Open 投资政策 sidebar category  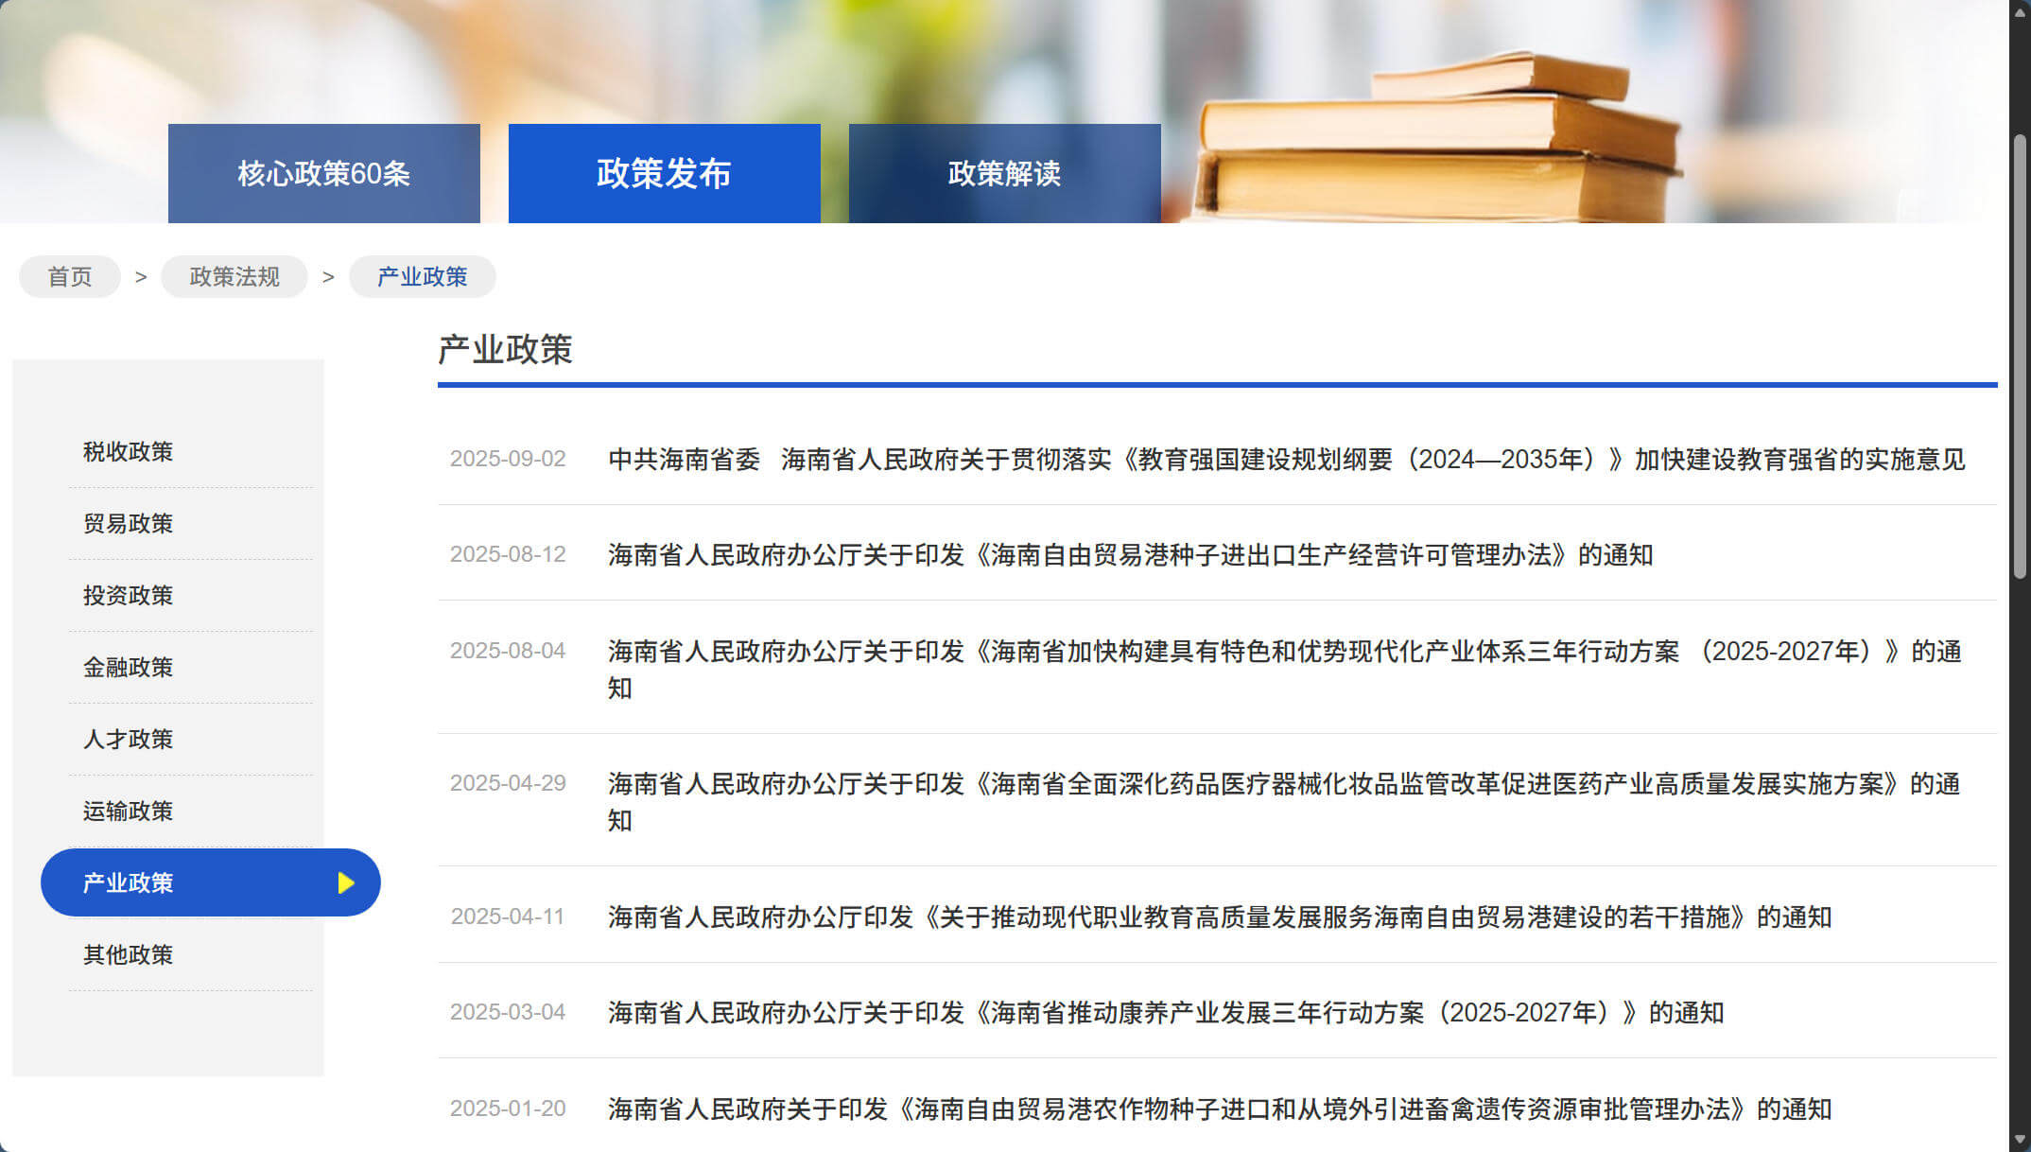tap(129, 596)
